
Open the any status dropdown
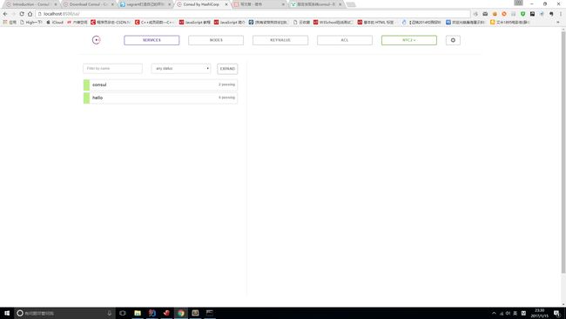[181, 68]
